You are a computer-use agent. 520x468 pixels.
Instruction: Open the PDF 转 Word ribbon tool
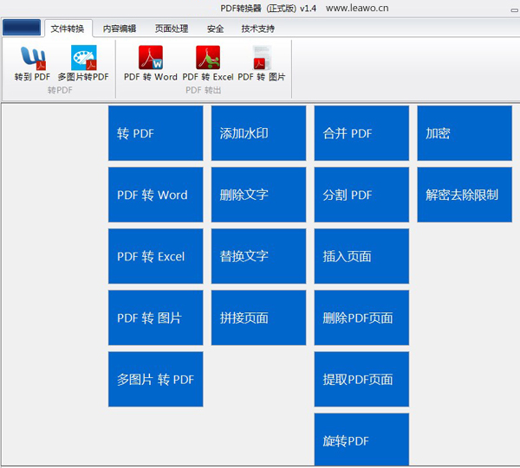[151, 63]
